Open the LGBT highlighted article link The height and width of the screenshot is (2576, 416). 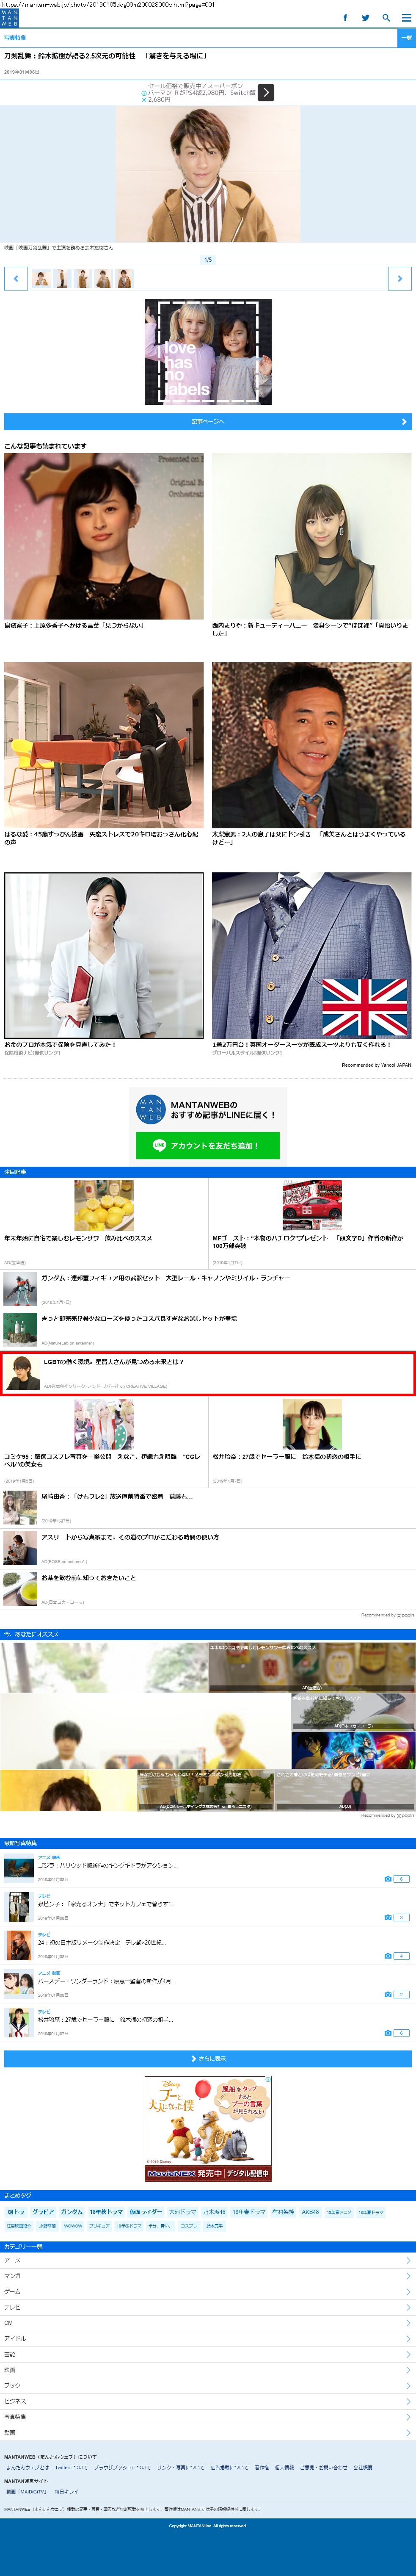coord(208,1373)
